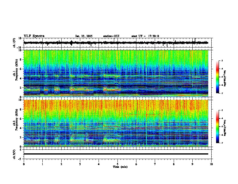238x184 pixels.
Task: Click the ch.1 "Frequency (kHz)" axis label
Action: (x=17, y=70)
